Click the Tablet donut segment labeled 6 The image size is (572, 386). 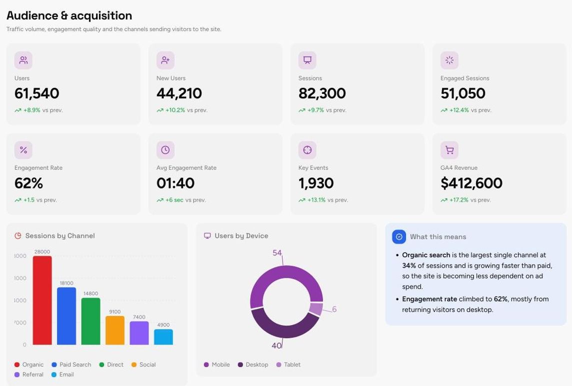[316, 309]
